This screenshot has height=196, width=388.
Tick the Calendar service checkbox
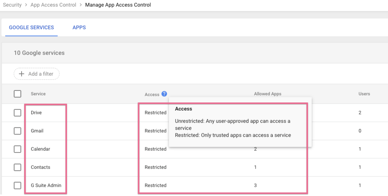click(17, 149)
